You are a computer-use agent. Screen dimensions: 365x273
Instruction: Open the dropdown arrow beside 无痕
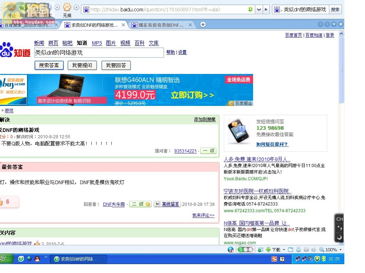pyautogui.click(x=76, y=7)
